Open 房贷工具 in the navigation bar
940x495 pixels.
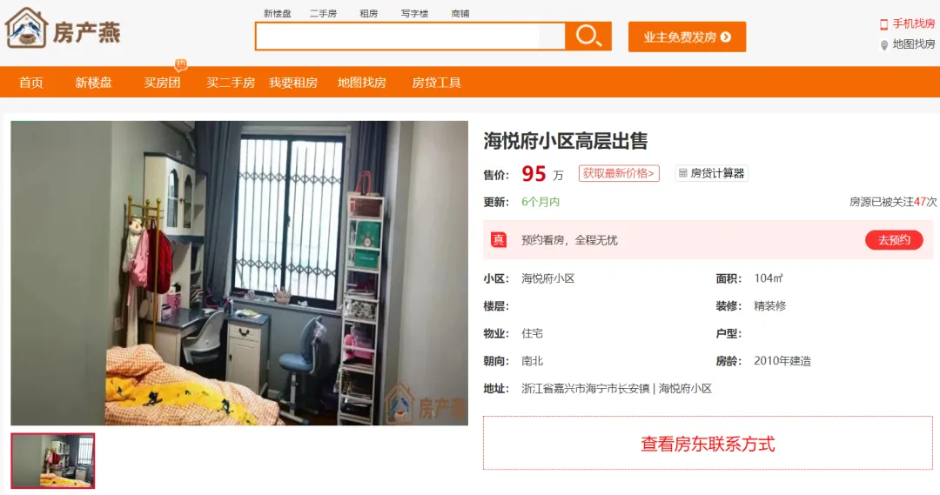(x=436, y=83)
